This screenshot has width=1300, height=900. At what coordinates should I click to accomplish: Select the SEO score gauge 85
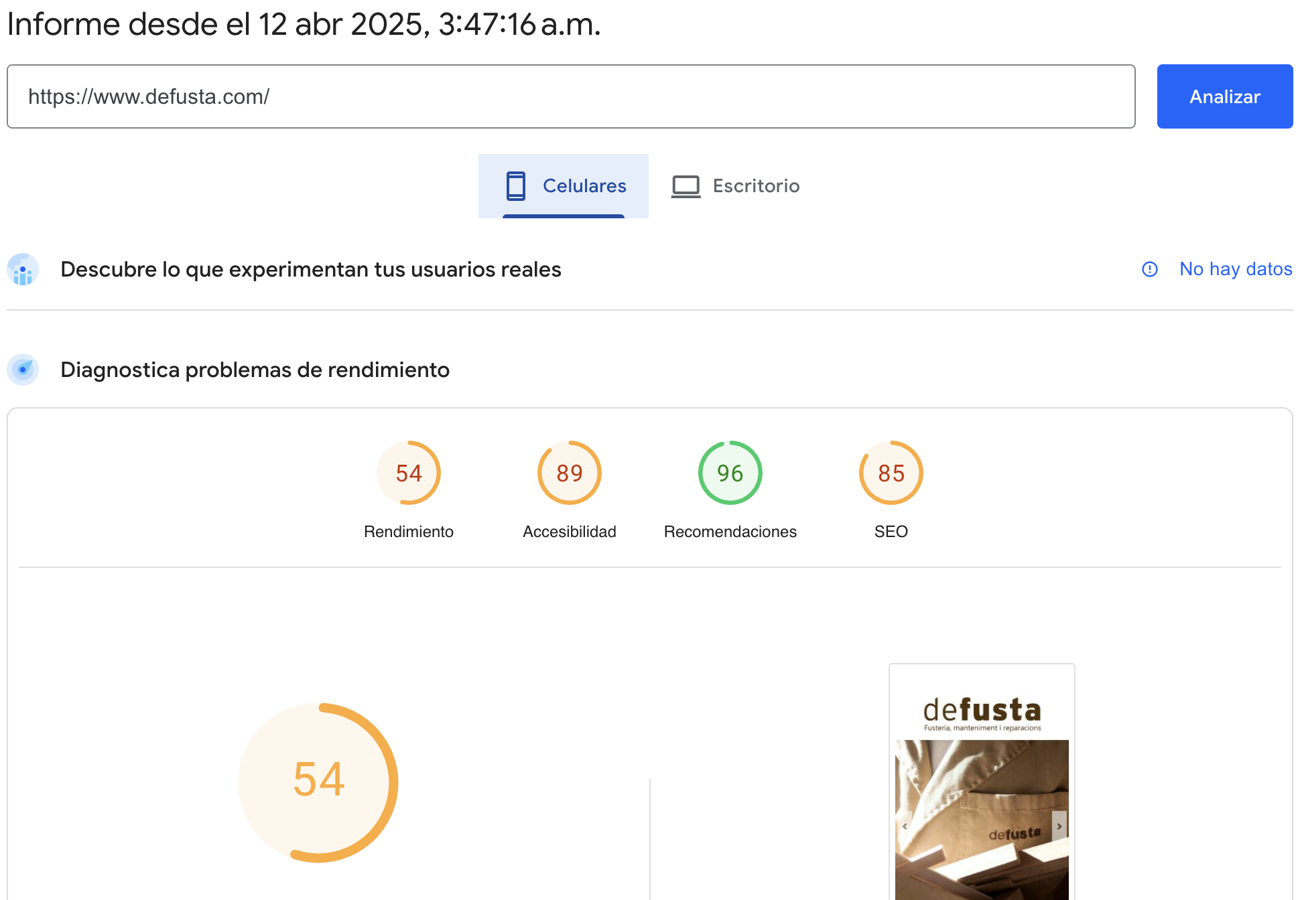[x=891, y=473]
